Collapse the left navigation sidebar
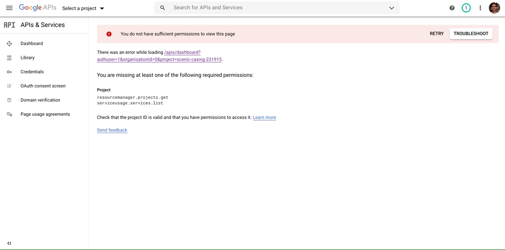 (9, 243)
